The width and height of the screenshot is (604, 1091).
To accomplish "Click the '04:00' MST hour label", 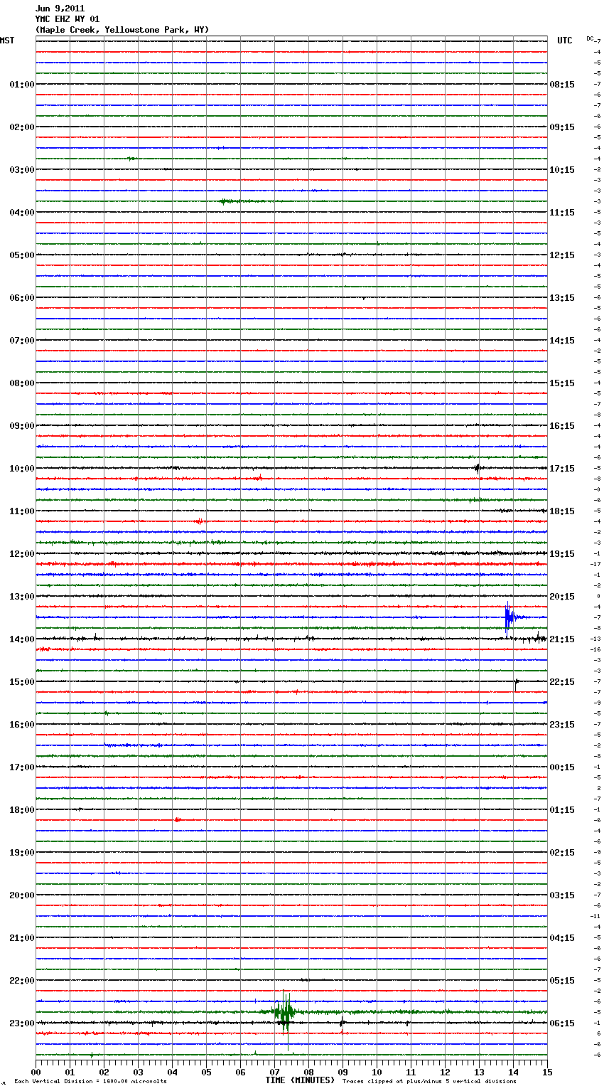I will click(22, 213).
